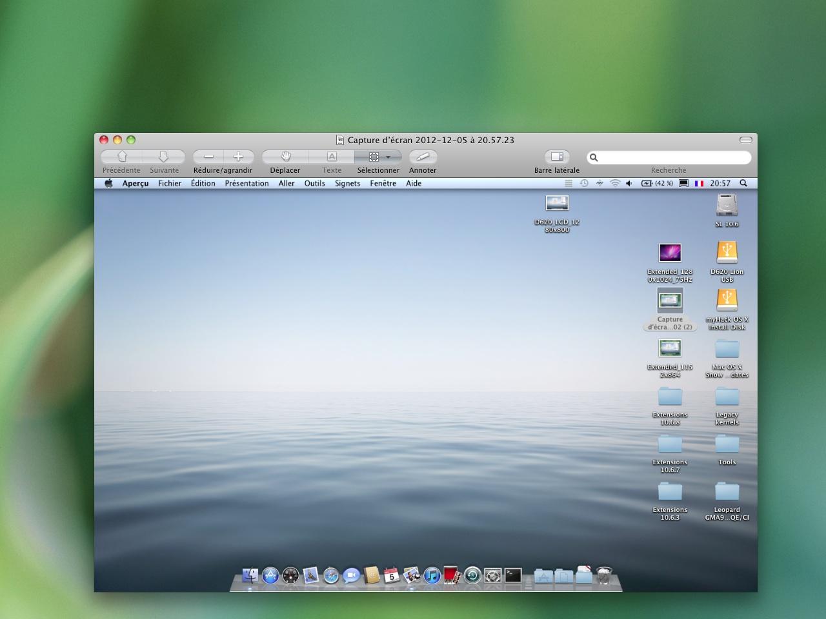Open the Trash in the dock
Image resolution: width=826 pixels, height=619 pixels.
click(x=604, y=575)
